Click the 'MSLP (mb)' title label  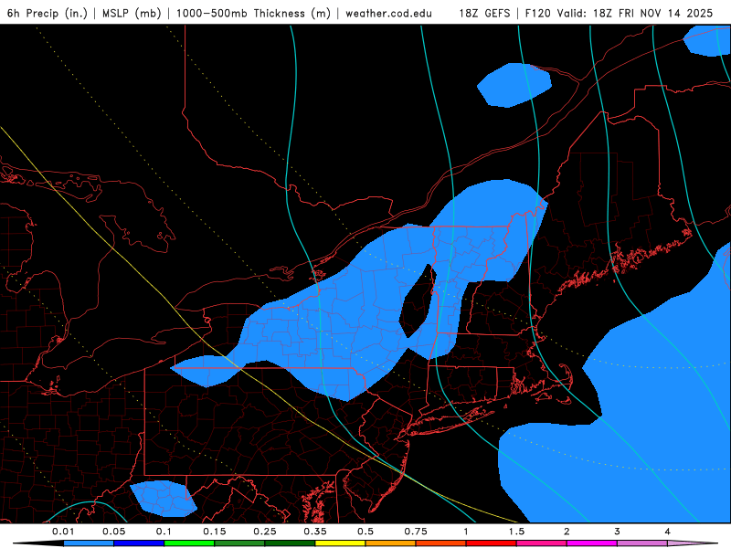[x=132, y=13]
